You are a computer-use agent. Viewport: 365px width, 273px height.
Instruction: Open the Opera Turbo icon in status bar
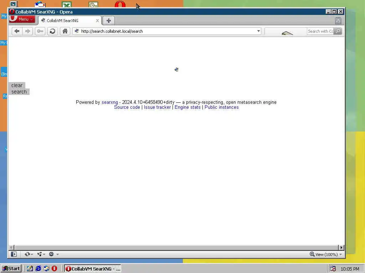pyautogui.click(x=51, y=254)
